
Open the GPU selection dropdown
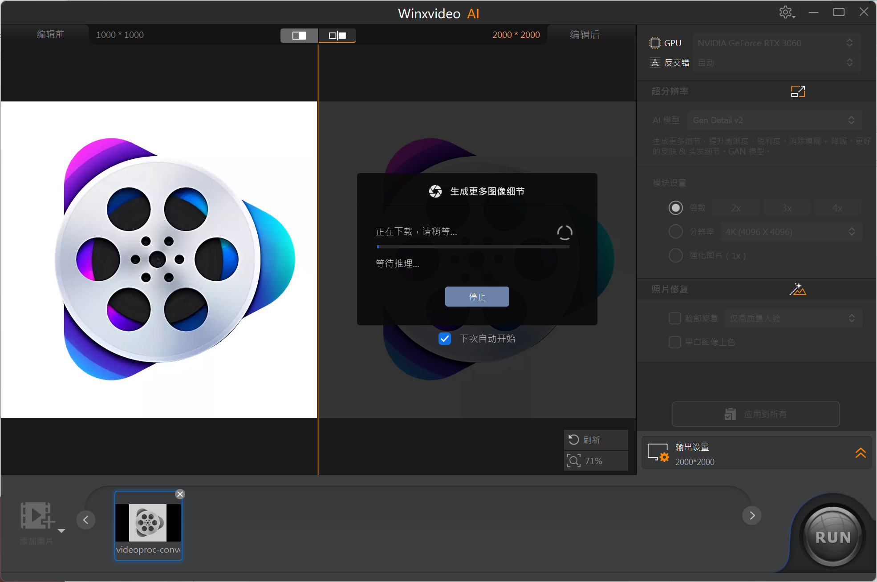pos(775,43)
